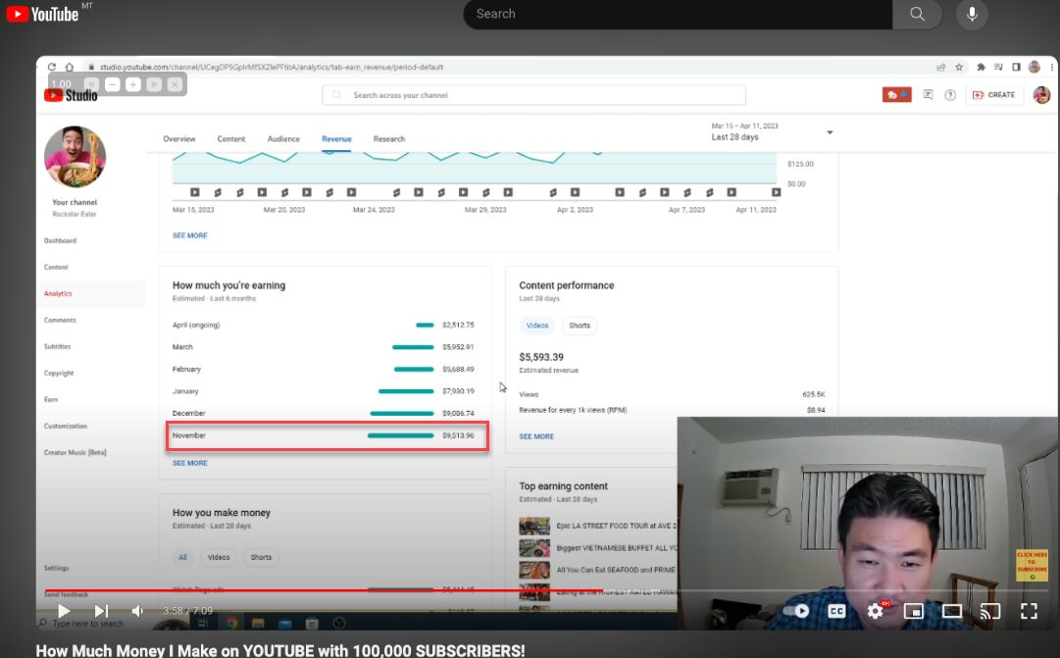This screenshot has width=1060, height=658.
Task: Select the All chip under How you make money
Action: pyautogui.click(x=182, y=557)
